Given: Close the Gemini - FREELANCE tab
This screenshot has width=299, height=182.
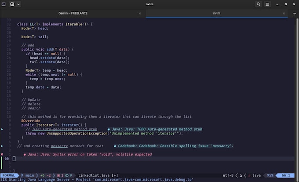Looking at the screenshot, I should click(140, 13).
